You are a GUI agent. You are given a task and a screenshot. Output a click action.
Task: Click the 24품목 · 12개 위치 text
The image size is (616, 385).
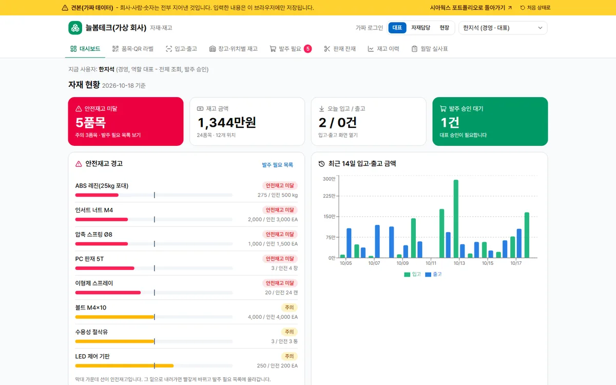point(216,135)
